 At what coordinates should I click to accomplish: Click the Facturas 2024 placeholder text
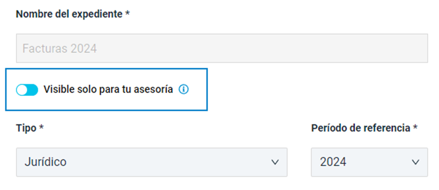pos(59,48)
